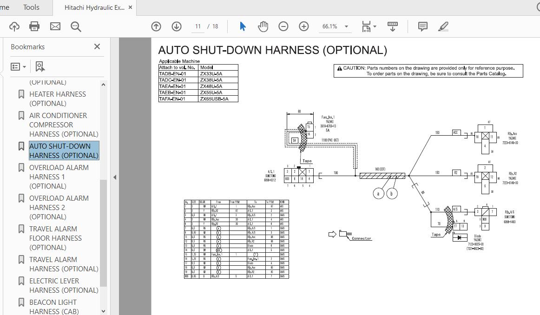This screenshot has width=540, height=315.
Task: Open AIR CONDITIONER COMPRESSOR HARNESS bookmark
Action: [64, 125]
